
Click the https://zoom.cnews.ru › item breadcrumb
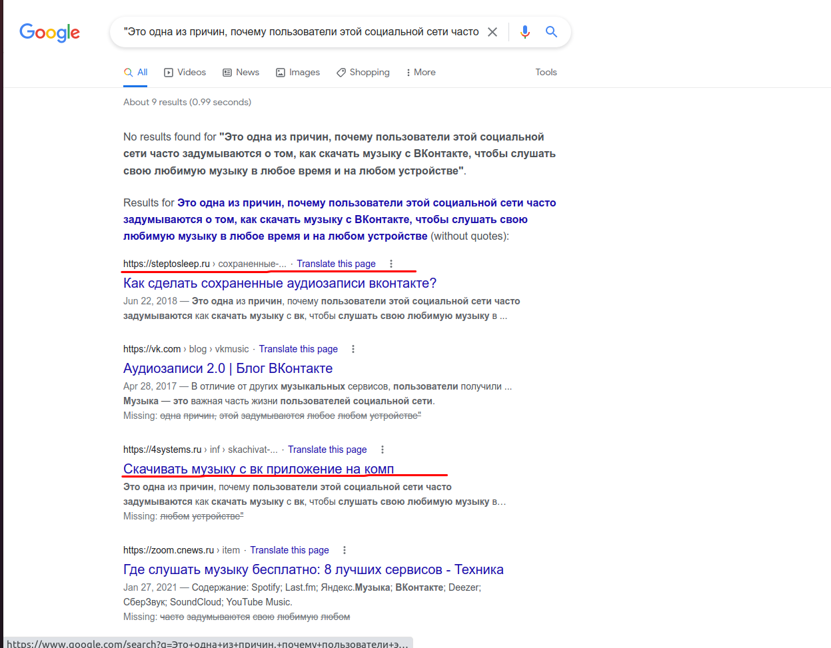point(181,550)
